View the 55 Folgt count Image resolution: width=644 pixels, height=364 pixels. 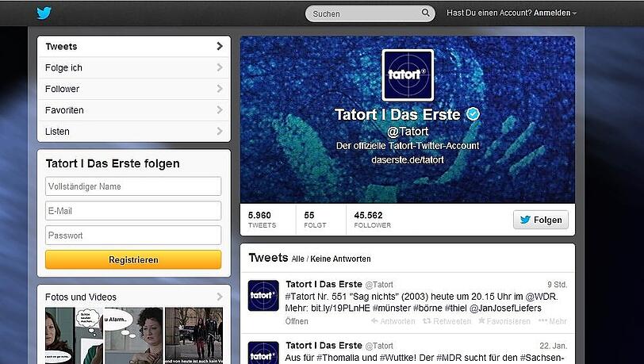pos(315,220)
